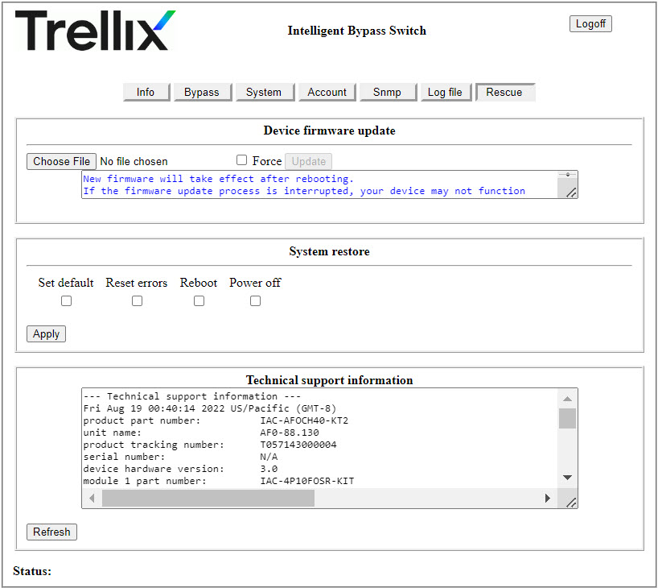Click the 'System restore' heading
658x588 pixels.
330,251
